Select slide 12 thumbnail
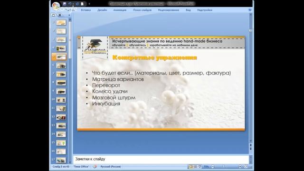The image size is (304, 171). click(61, 117)
